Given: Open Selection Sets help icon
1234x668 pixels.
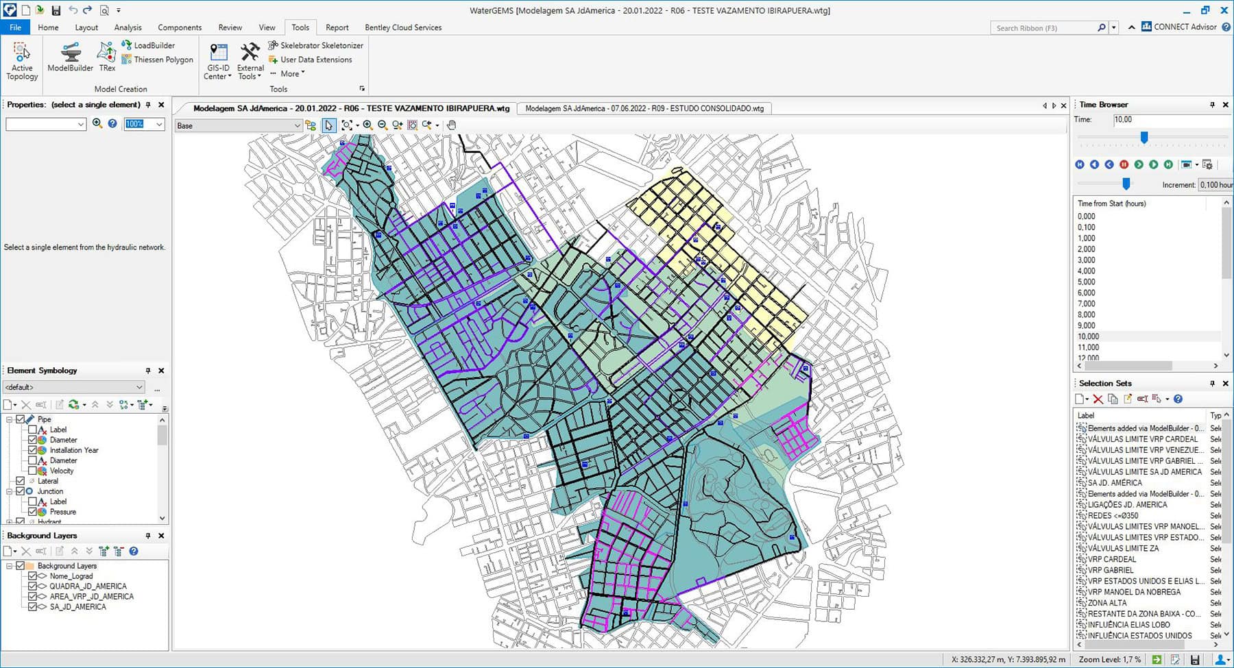Looking at the screenshot, I should [1178, 399].
